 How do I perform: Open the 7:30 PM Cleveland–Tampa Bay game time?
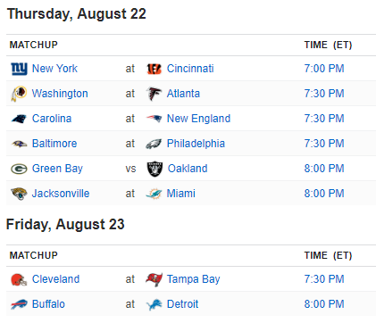[324, 279]
